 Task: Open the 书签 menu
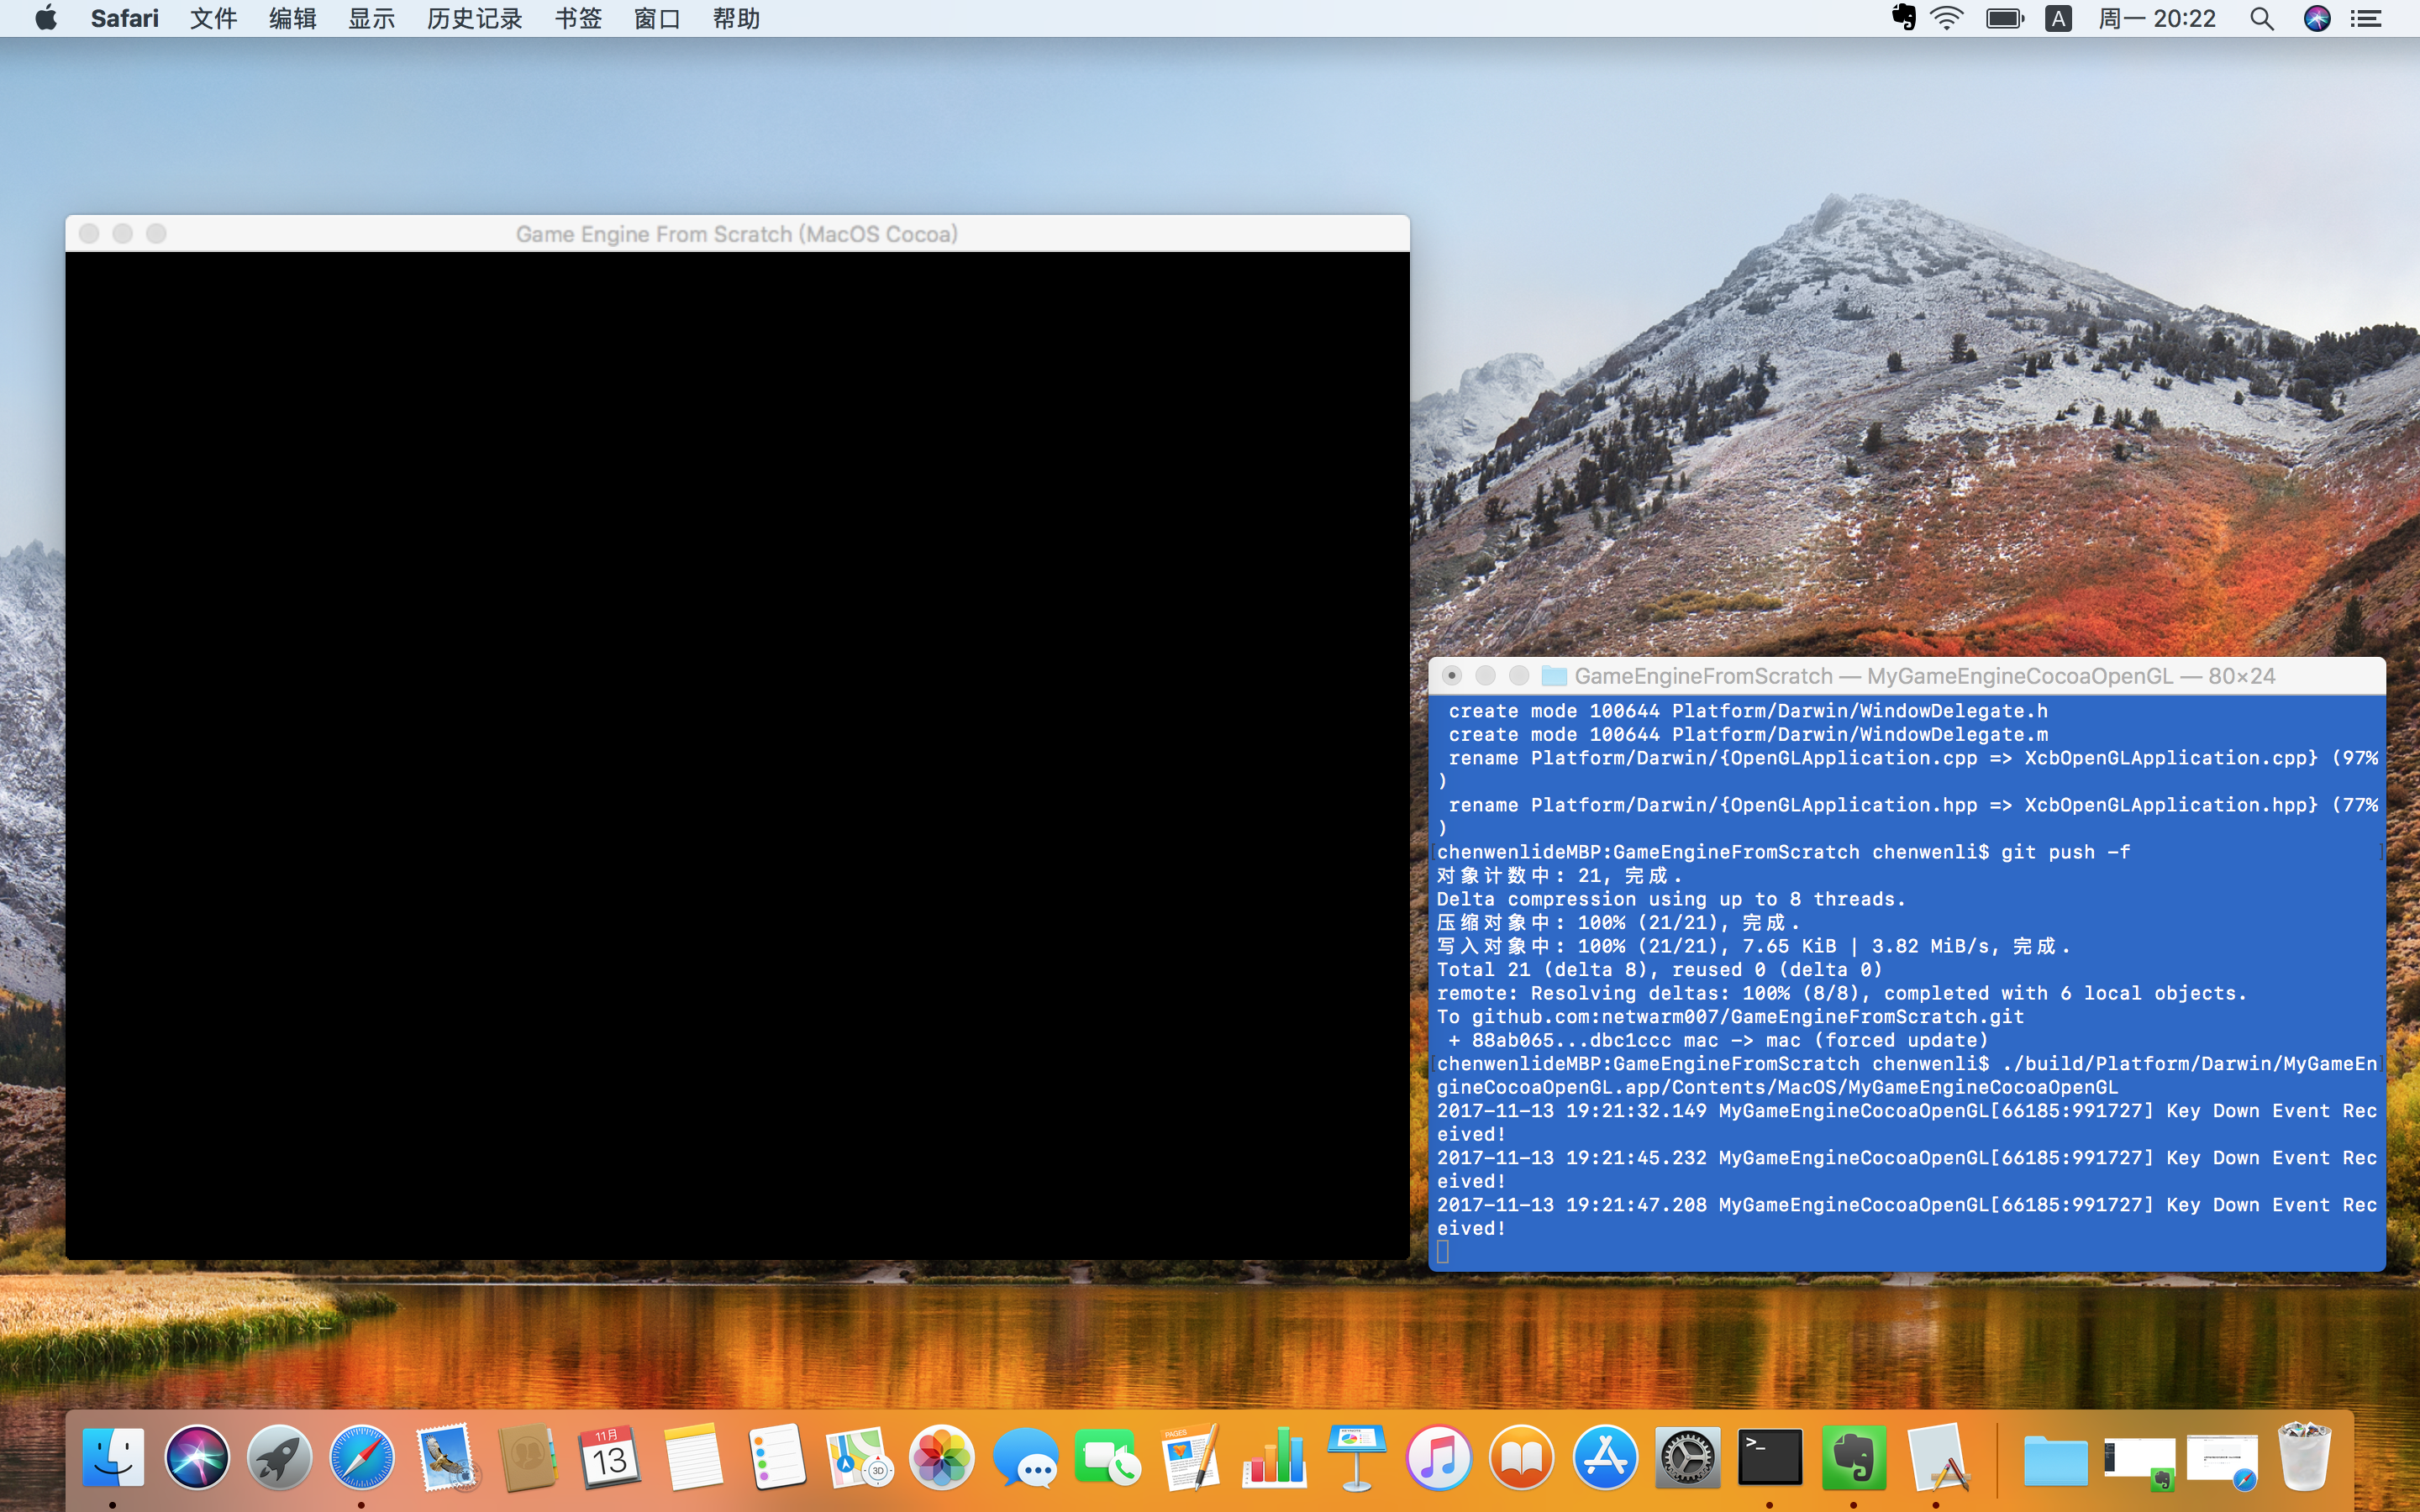[578, 18]
